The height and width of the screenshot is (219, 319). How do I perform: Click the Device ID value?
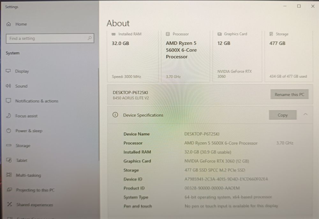tap(226, 179)
